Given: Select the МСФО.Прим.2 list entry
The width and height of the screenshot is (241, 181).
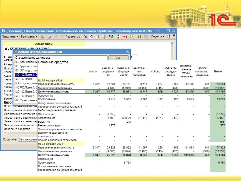Looking at the screenshot, I should pyautogui.click(x=26, y=92).
